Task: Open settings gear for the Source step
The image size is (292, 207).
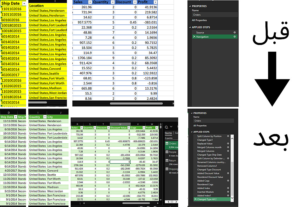Action: (x=234, y=32)
